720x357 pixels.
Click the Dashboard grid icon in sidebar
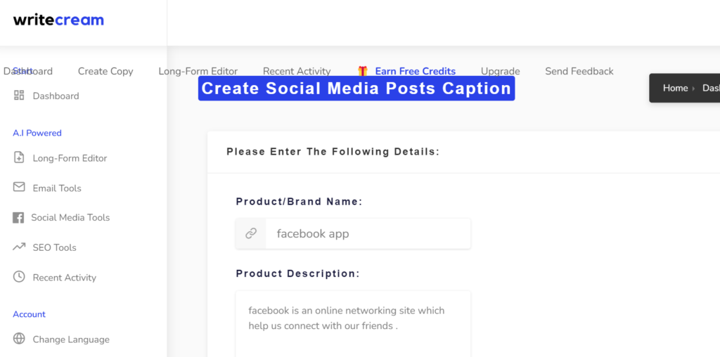click(x=19, y=96)
